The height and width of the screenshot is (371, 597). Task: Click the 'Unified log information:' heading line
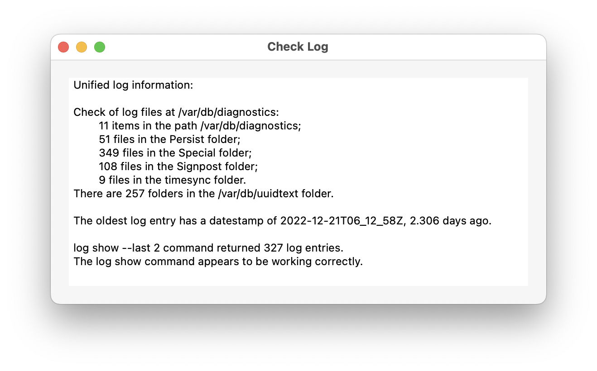(x=133, y=85)
